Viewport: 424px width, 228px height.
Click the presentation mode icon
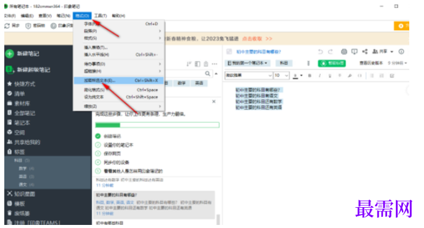[x=354, y=52]
